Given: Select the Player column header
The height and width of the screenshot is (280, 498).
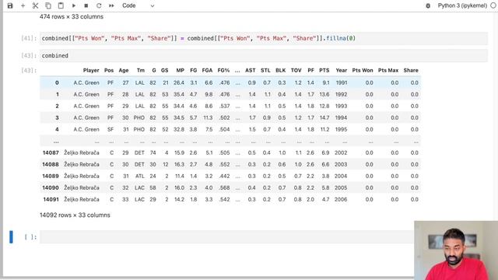Looking at the screenshot, I should [91, 71].
